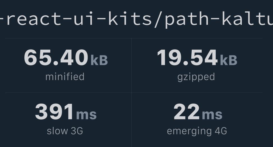Click the "minified" label
The height and width of the screenshot is (147, 273).
coord(65,77)
